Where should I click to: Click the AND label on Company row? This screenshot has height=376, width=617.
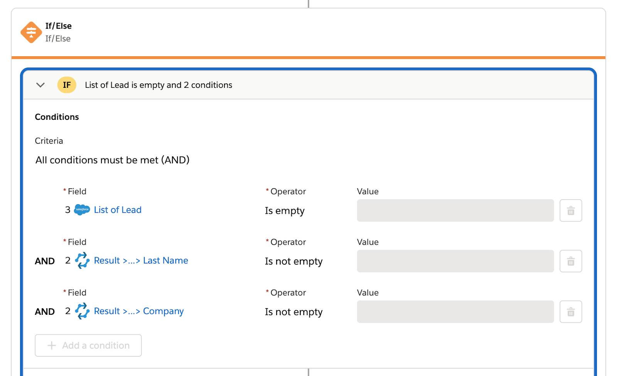45,312
